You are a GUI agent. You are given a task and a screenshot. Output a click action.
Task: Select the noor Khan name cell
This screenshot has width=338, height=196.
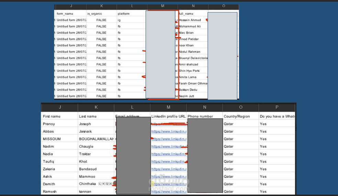point(193,45)
